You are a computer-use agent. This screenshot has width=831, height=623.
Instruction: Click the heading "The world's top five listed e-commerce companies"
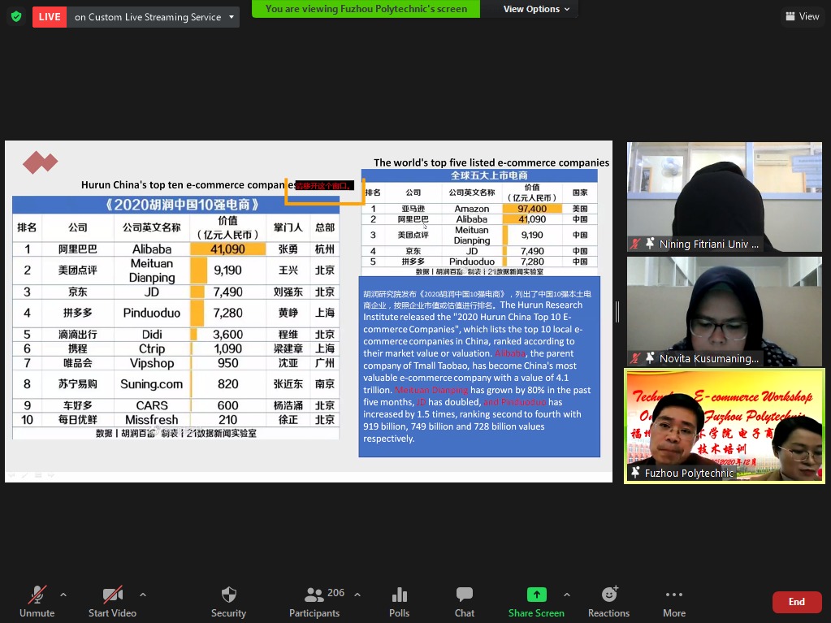tap(491, 162)
